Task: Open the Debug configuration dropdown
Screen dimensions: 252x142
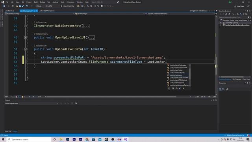Action: [x=40, y=6]
